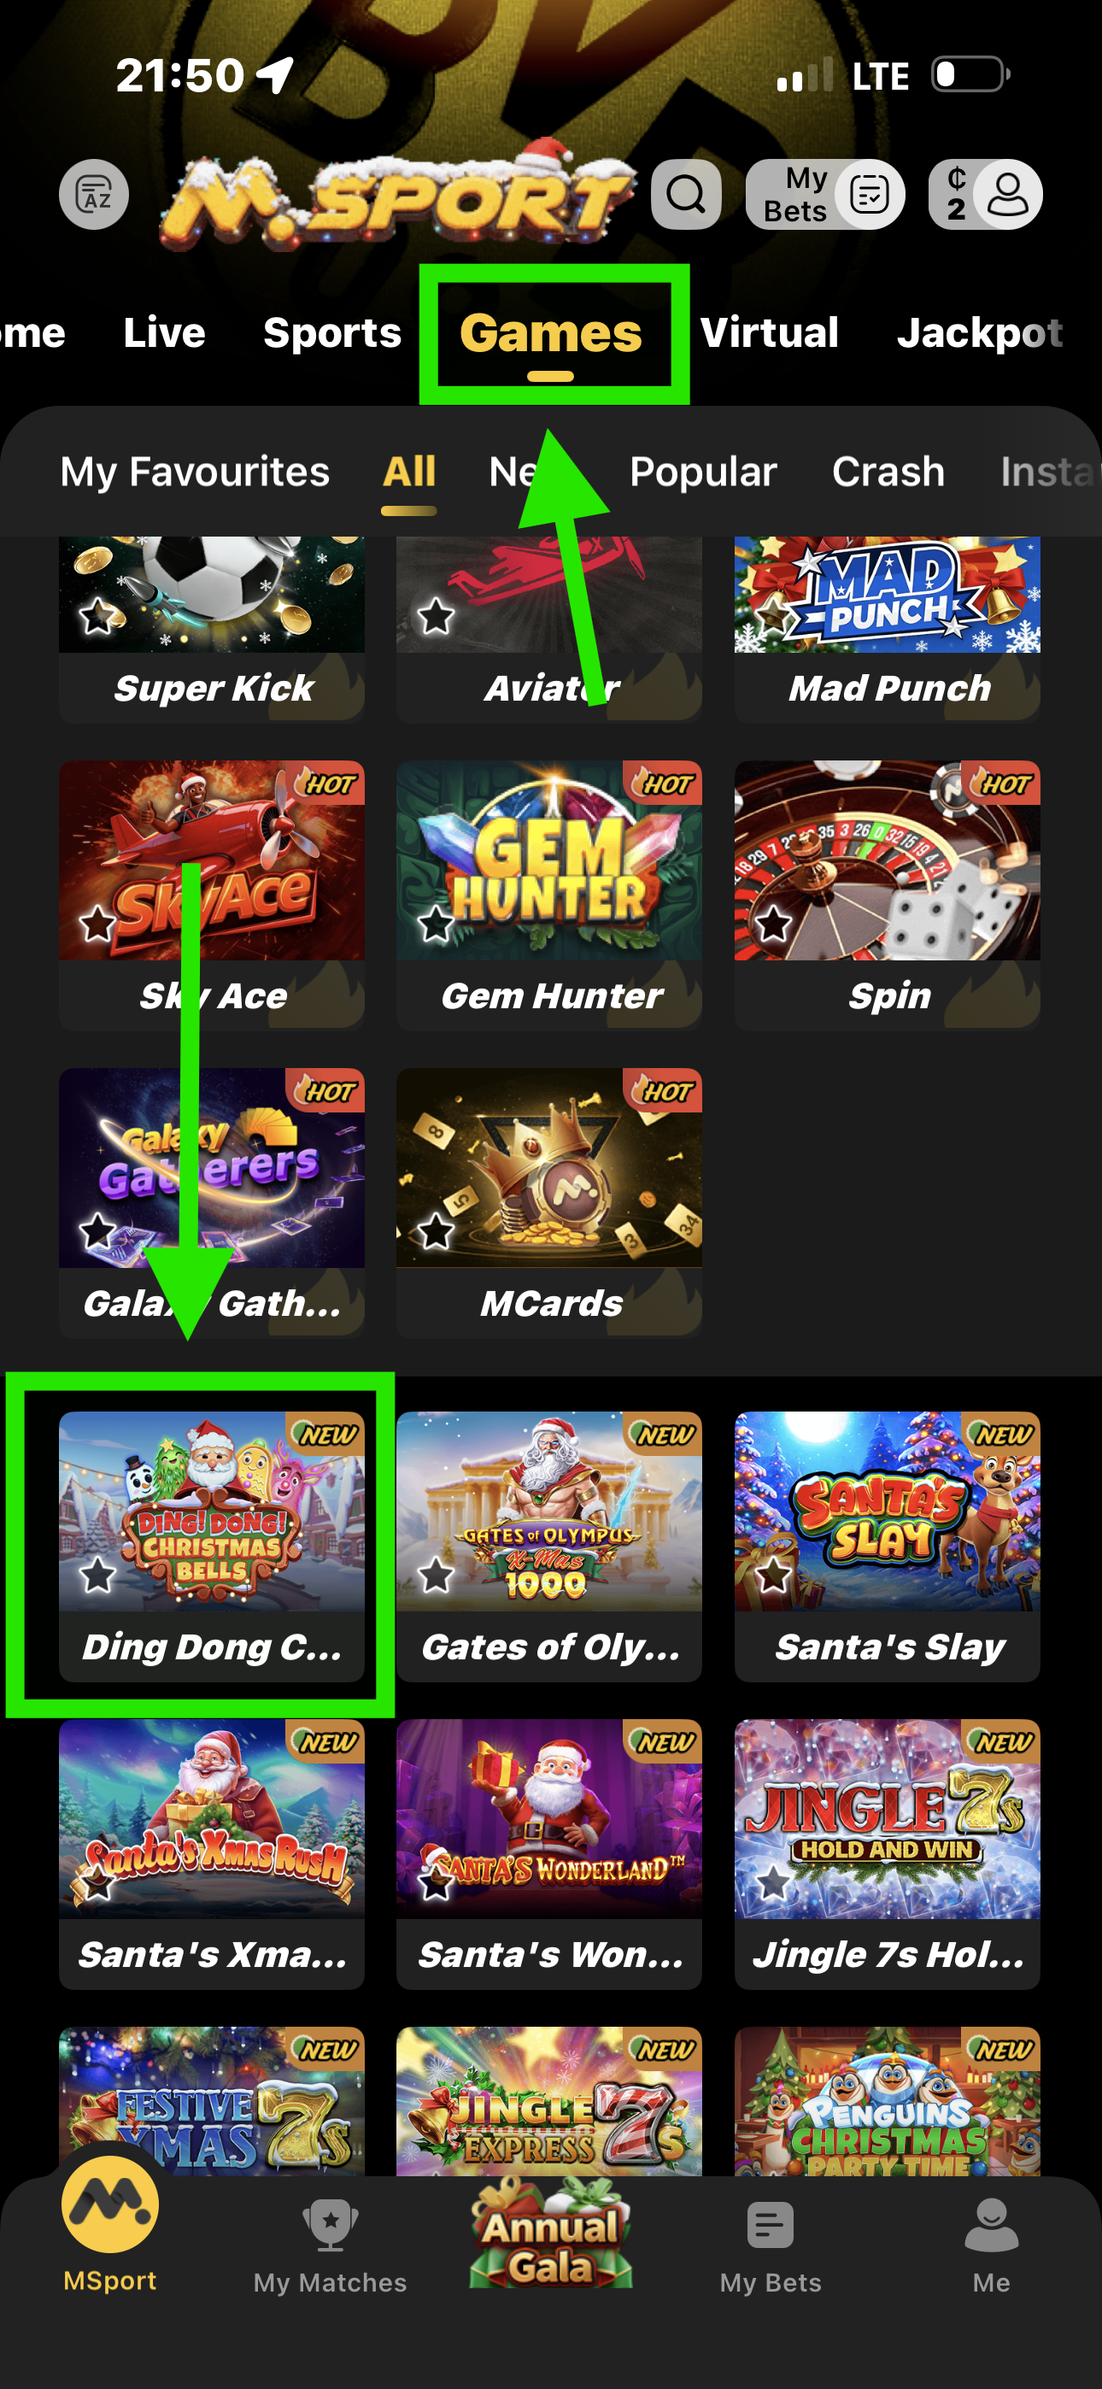The height and width of the screenshot is (2389, 1102).
Task: Open the account profile icon
Action: pos(1008,195)
